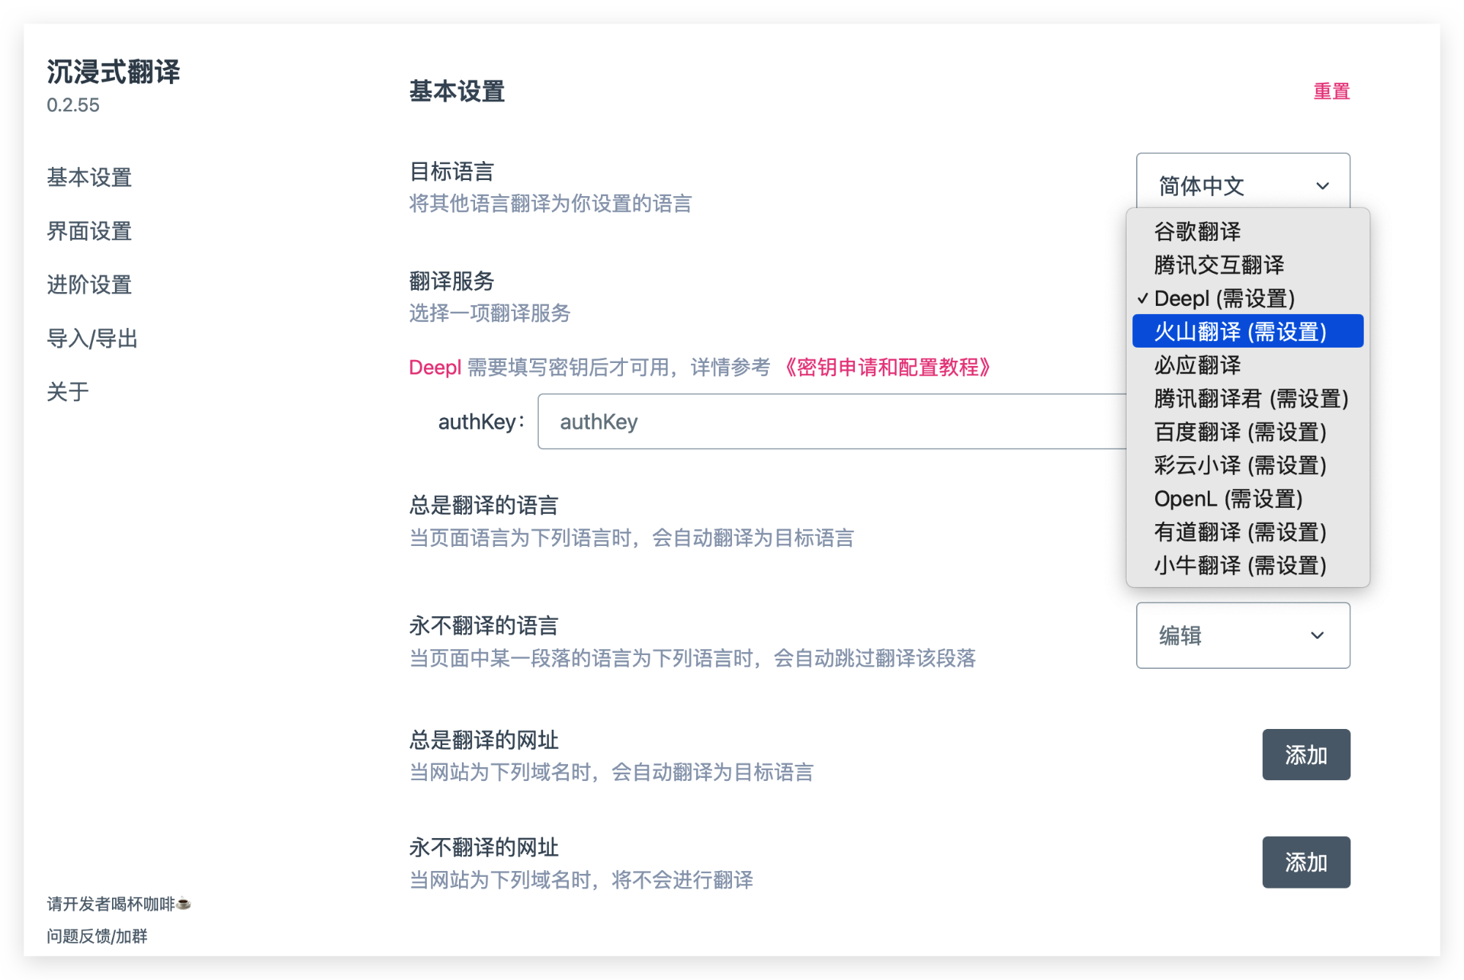Viewport: 1464px width, 980px height.
Task: Select the checked Deepl (需设置) option
Action: [x=1248, y=298]
